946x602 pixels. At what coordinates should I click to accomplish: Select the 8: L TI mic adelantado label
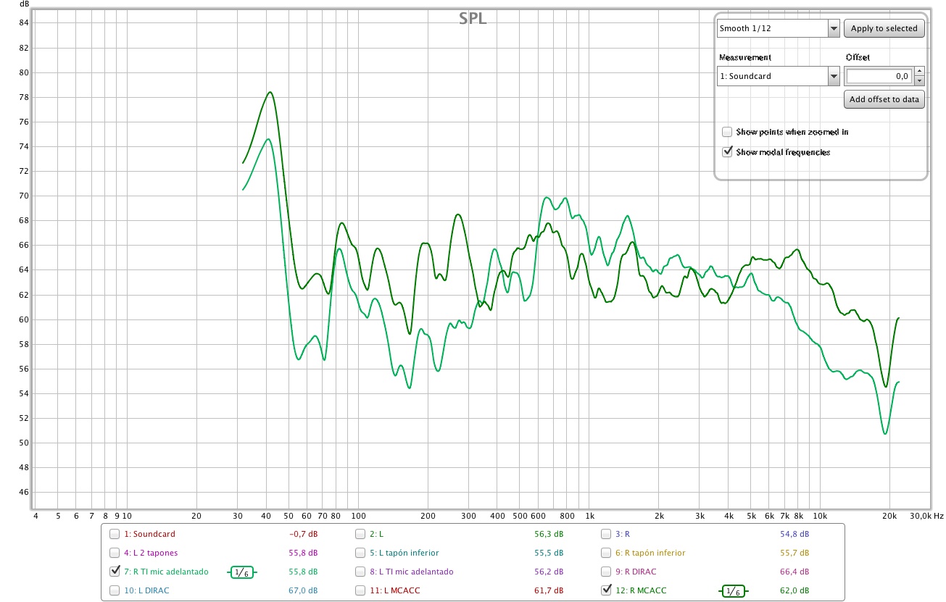(412, 572)
